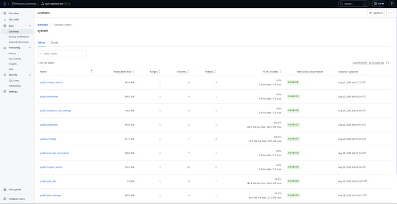Focus the top Search field
Viewport: 397px width, 204px height.
click(354, 4)
